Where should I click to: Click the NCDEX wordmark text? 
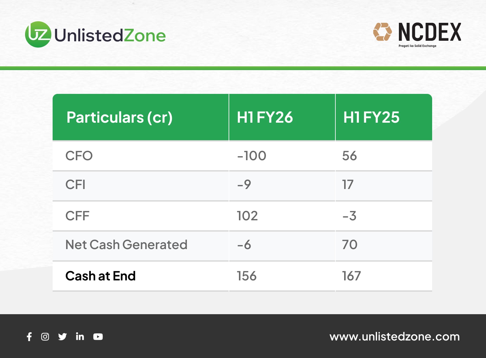(430, 32)
